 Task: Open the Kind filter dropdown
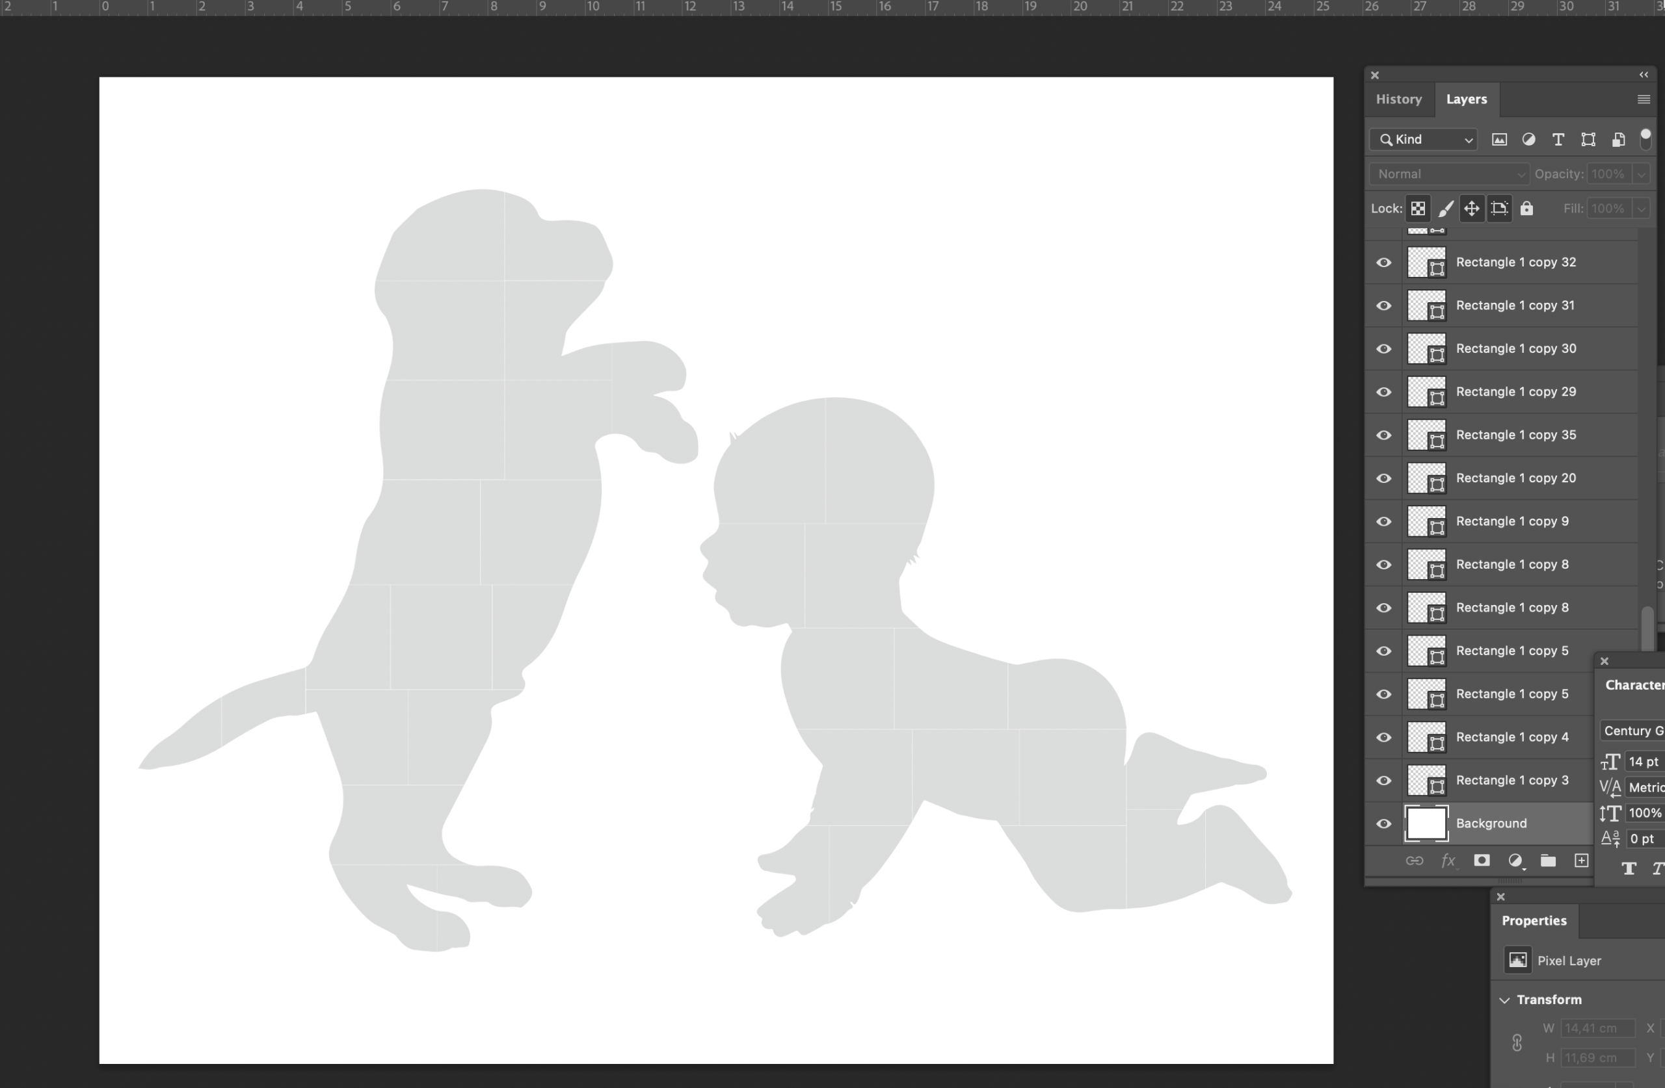click(1424, 140)
